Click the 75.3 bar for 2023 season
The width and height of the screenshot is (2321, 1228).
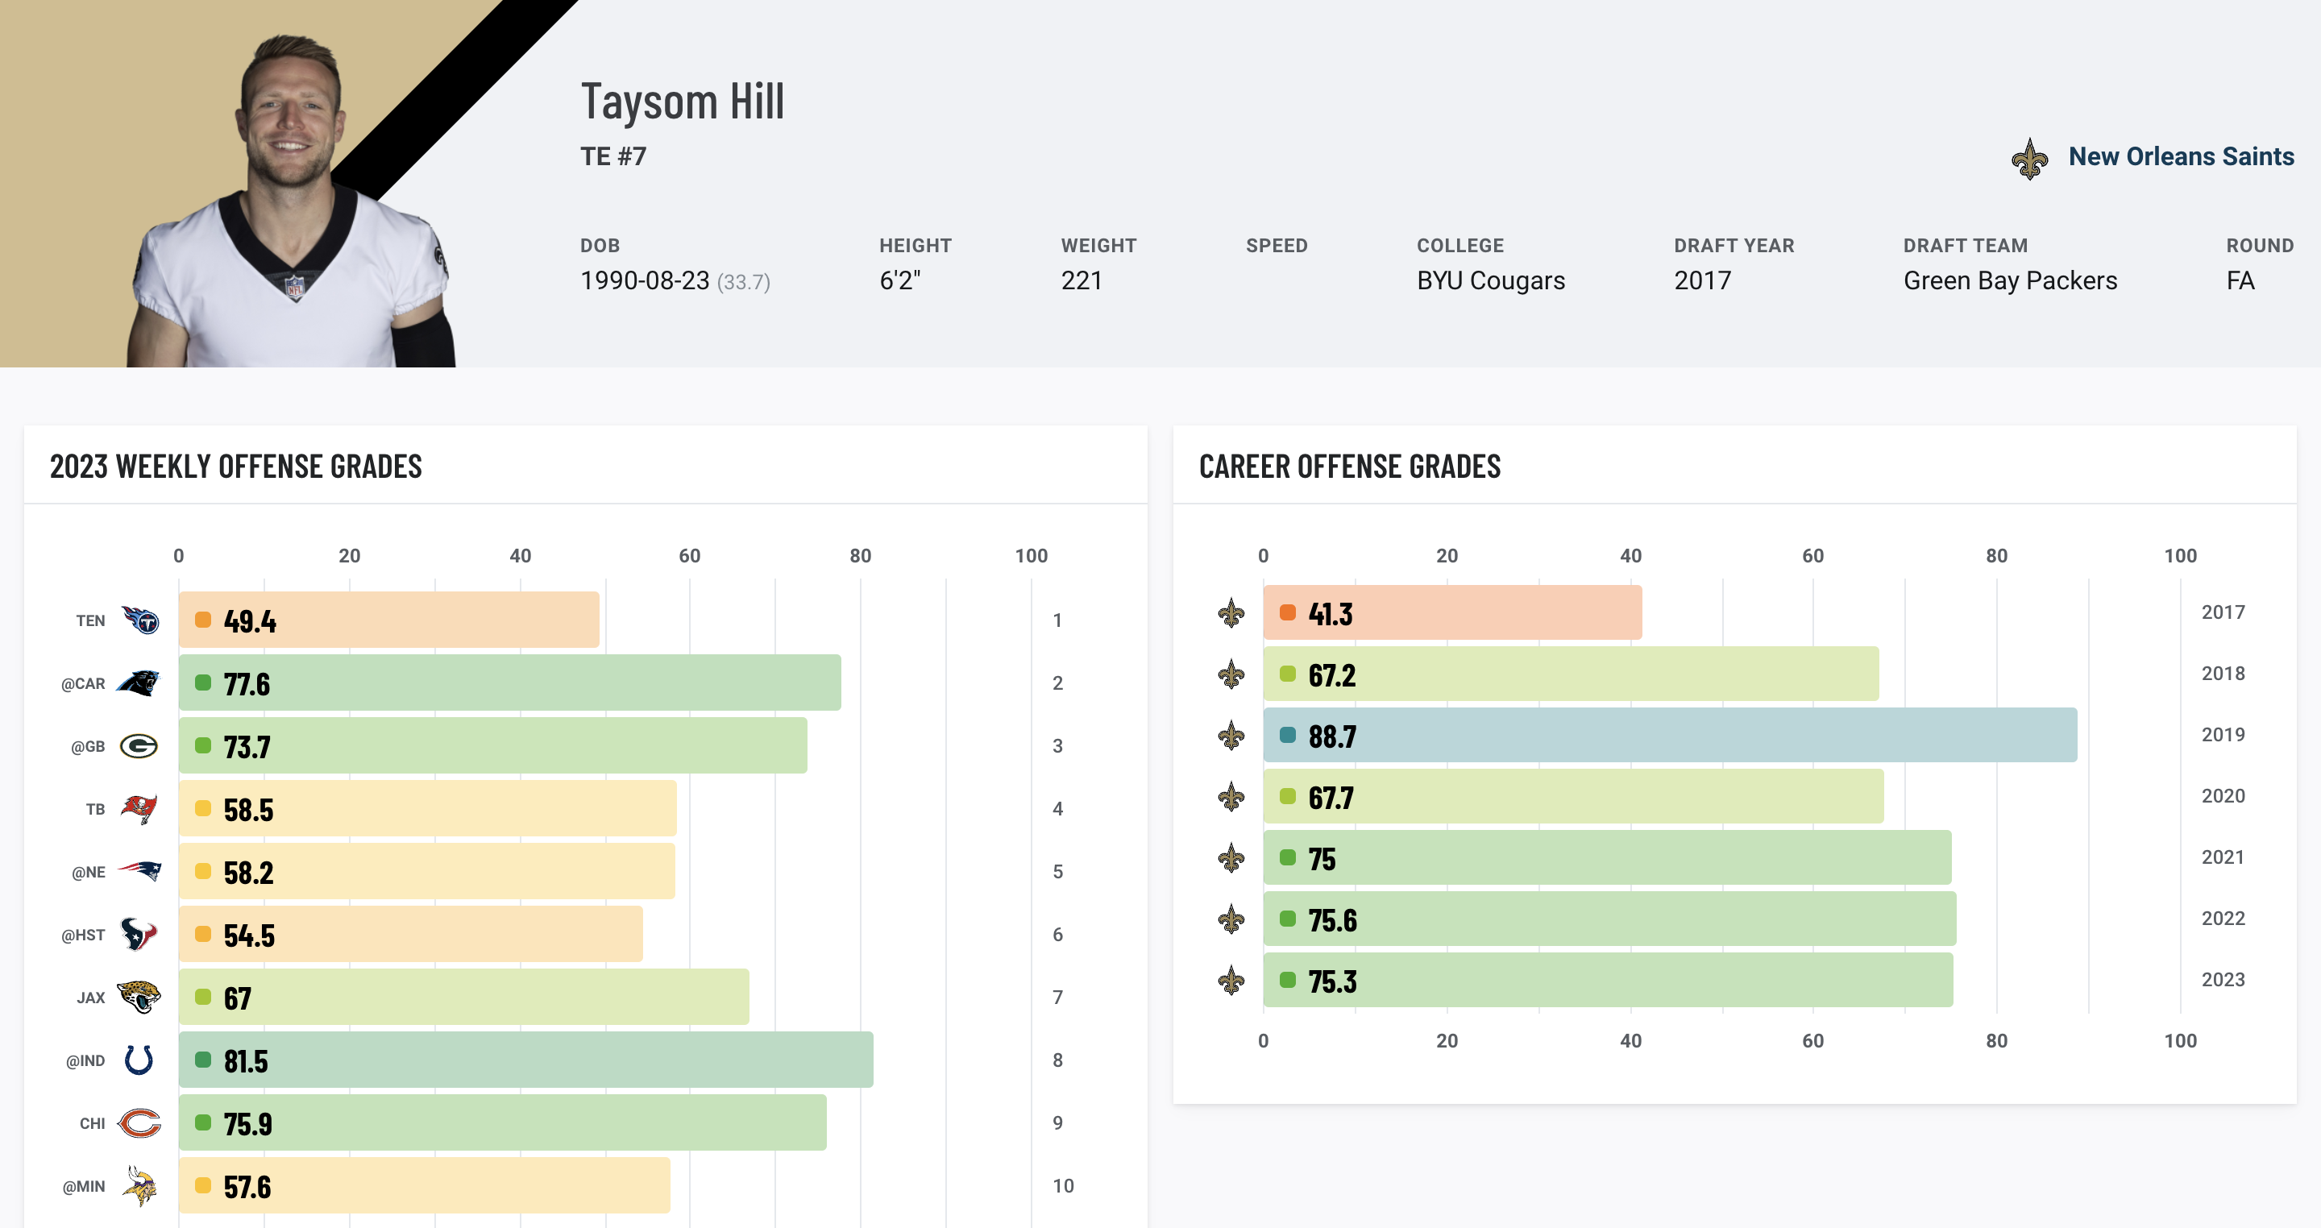1606,981
